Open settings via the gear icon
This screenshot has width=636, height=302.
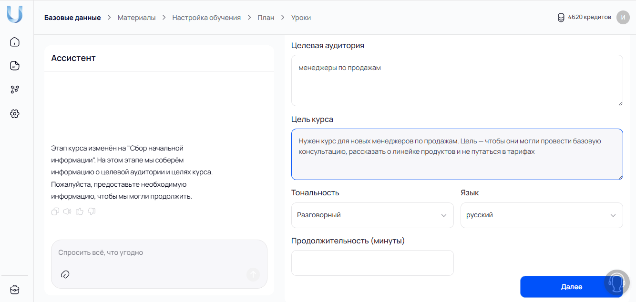pos(15,113)
